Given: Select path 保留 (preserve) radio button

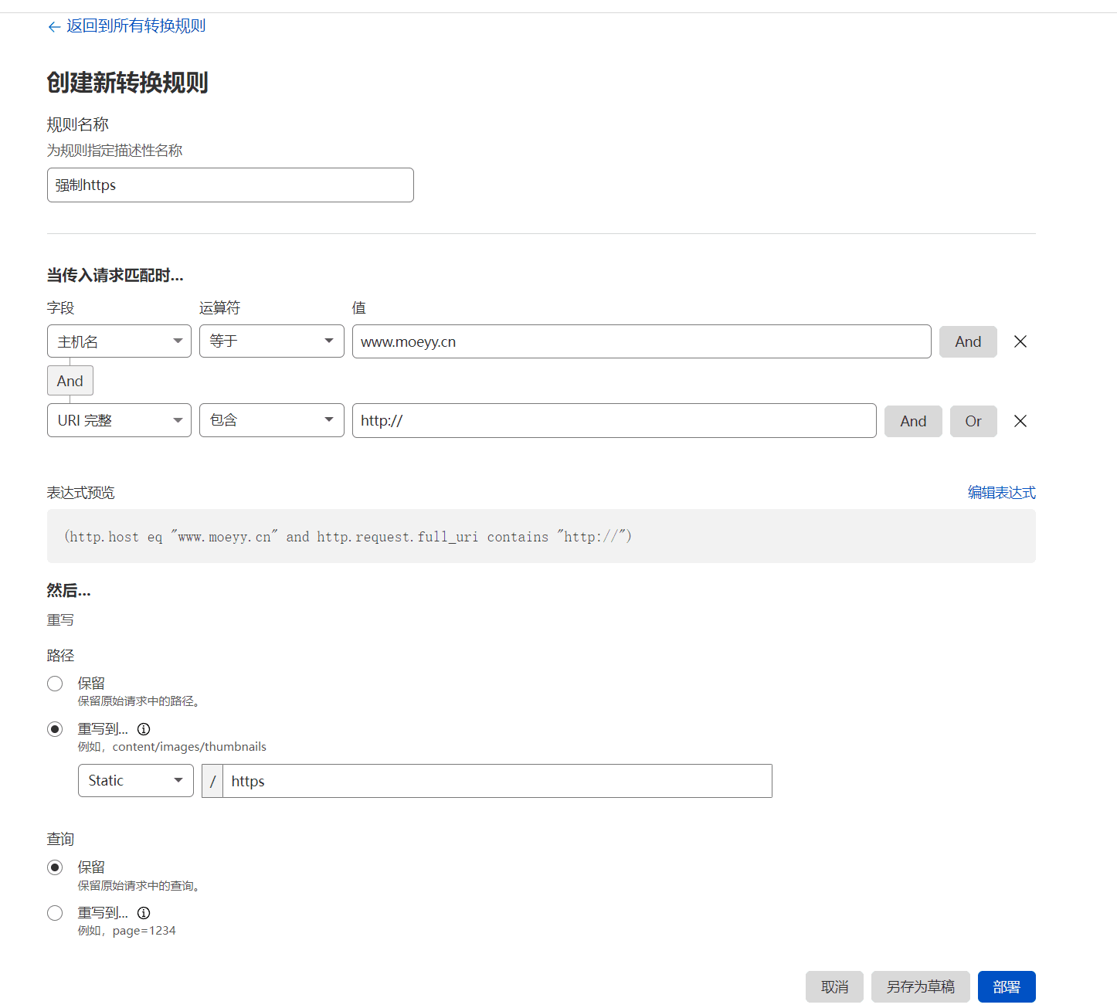Looking at the screenshot, I should click(55, 684).
